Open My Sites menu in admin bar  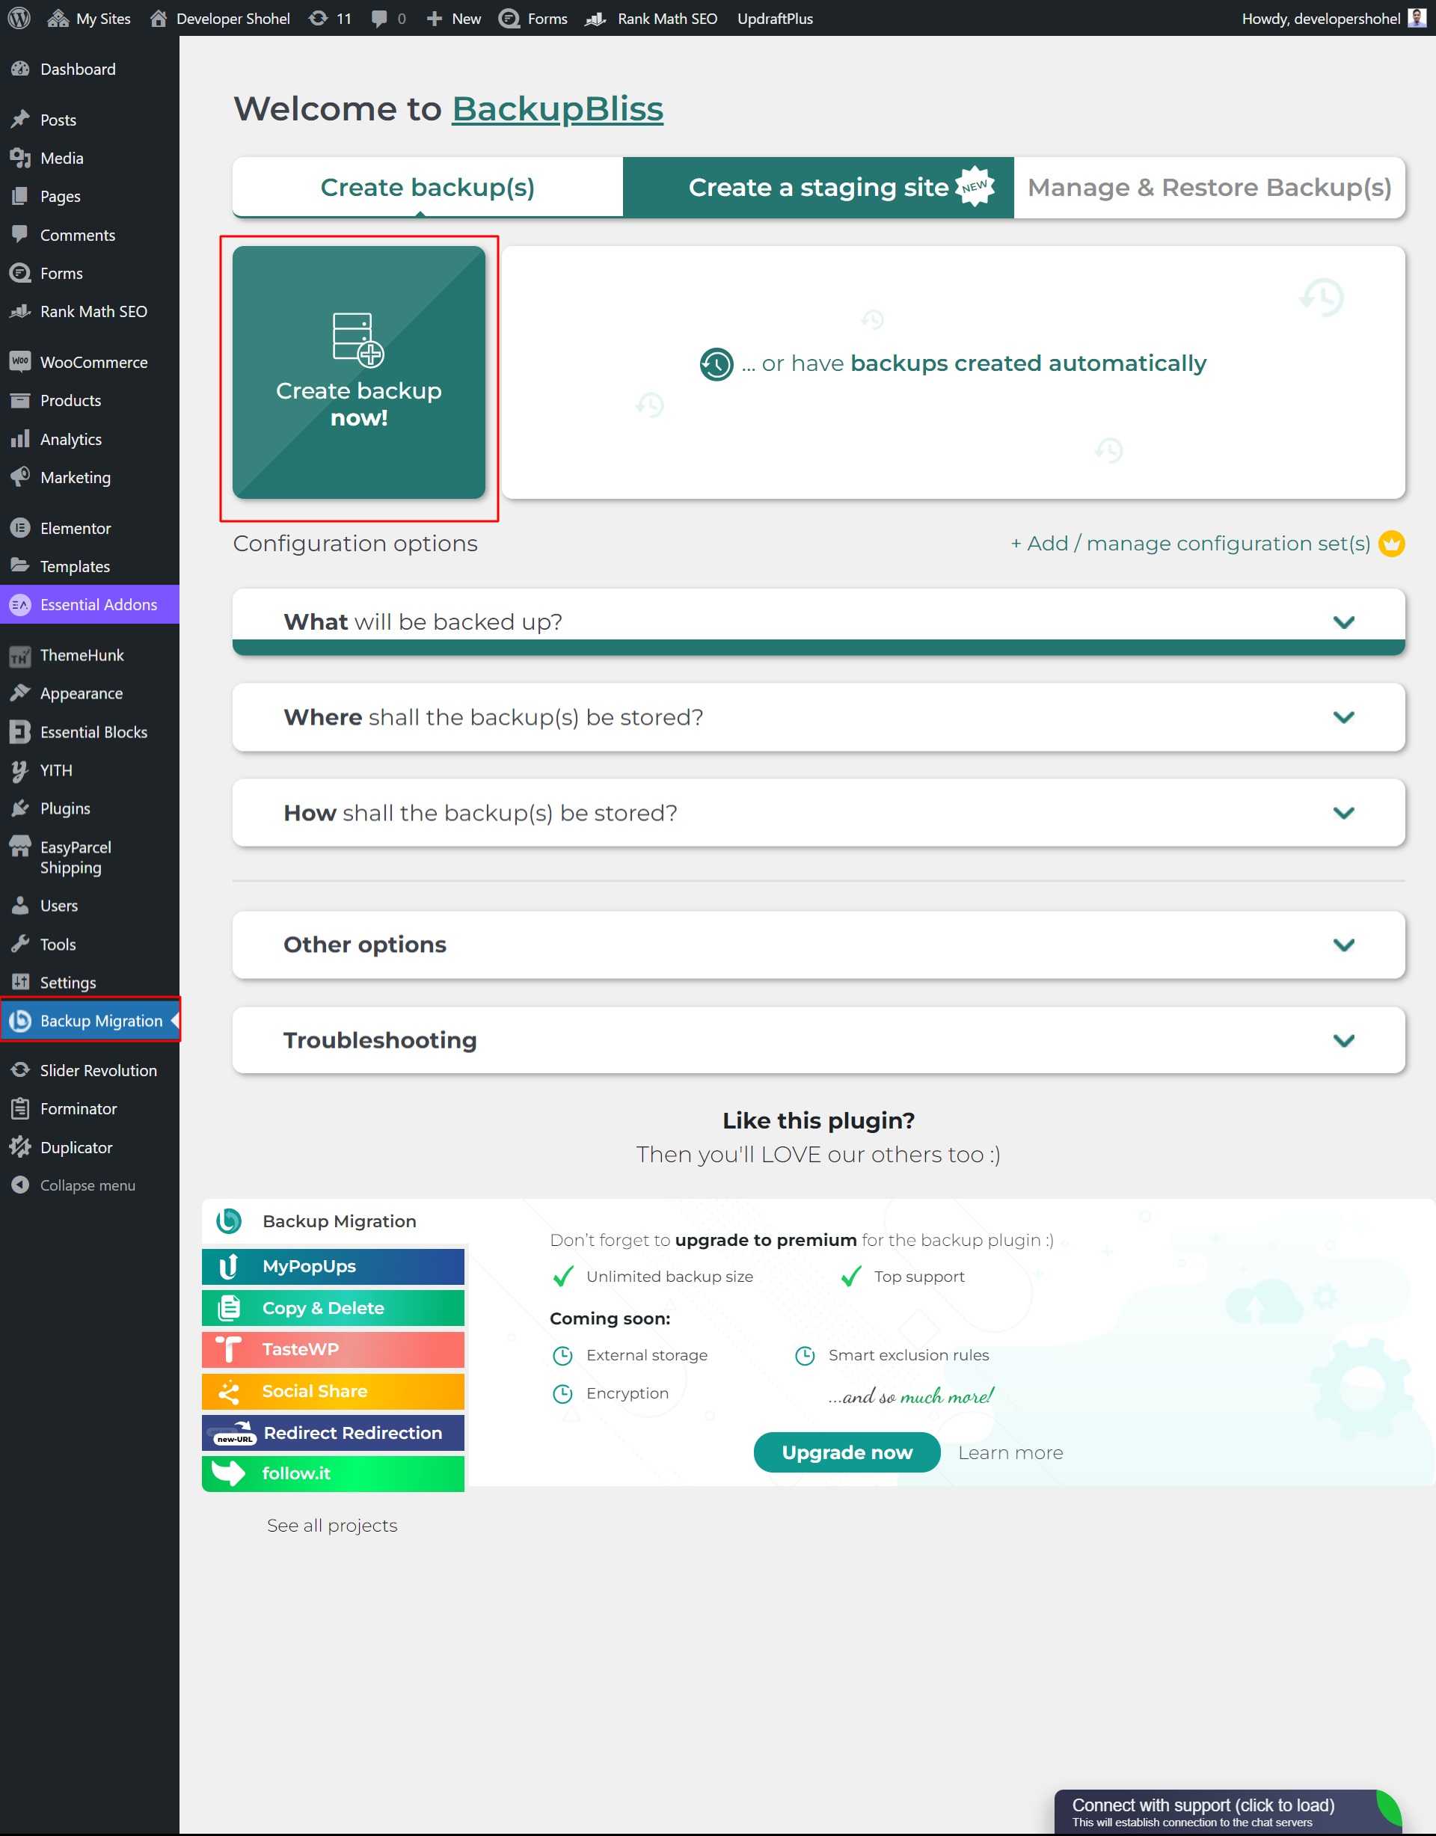(89, 18)
